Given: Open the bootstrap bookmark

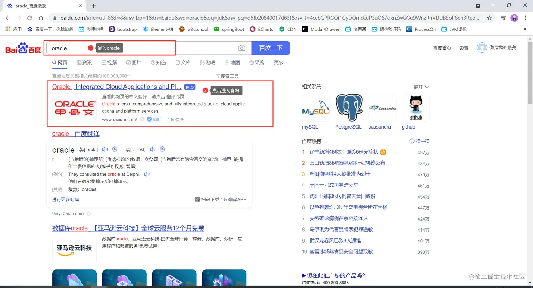Looking at the screenshot, I should (x=123, y=29).
